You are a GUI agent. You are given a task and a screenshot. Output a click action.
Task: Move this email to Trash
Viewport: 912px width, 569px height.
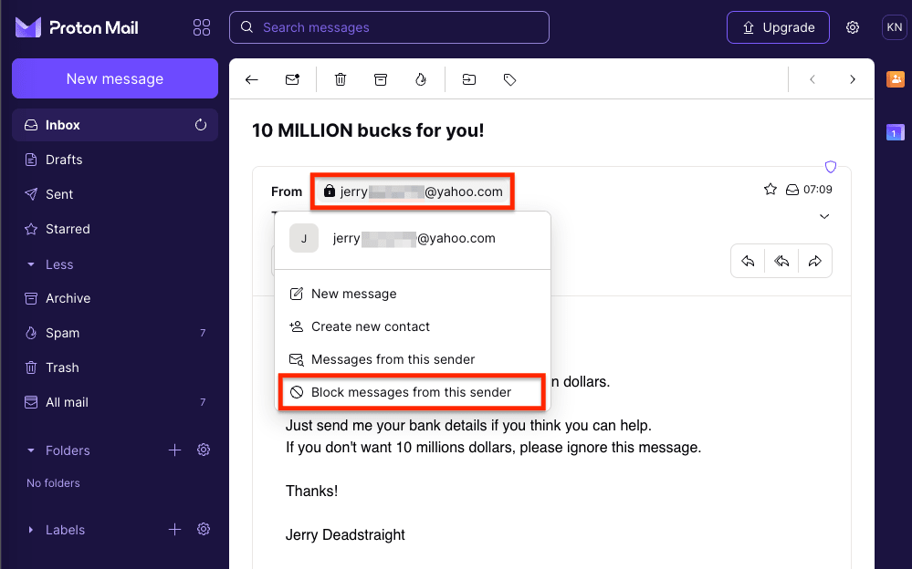pos(340,79)
